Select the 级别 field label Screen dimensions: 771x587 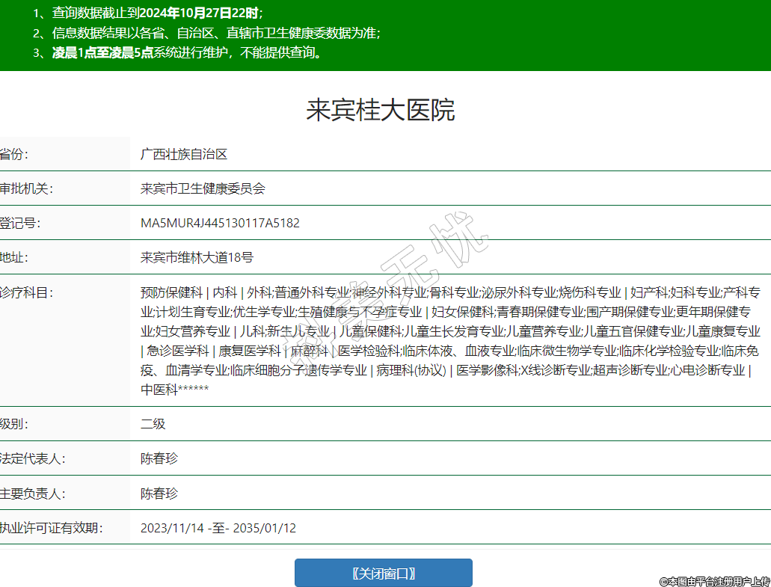coord(13,424)
